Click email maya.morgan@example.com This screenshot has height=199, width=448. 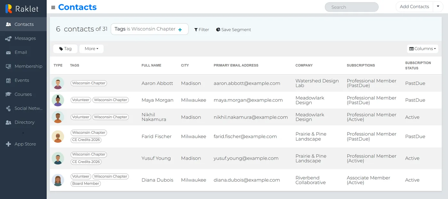point(248,100)
